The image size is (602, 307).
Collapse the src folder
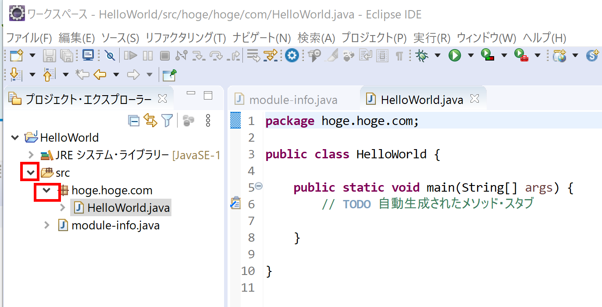tap(31, 173)
